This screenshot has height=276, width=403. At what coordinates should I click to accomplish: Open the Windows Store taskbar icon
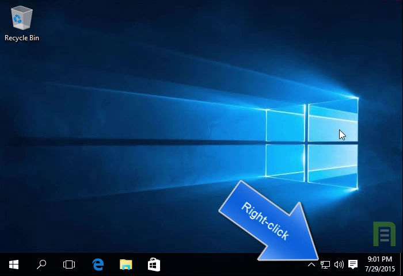pos(154,264)
